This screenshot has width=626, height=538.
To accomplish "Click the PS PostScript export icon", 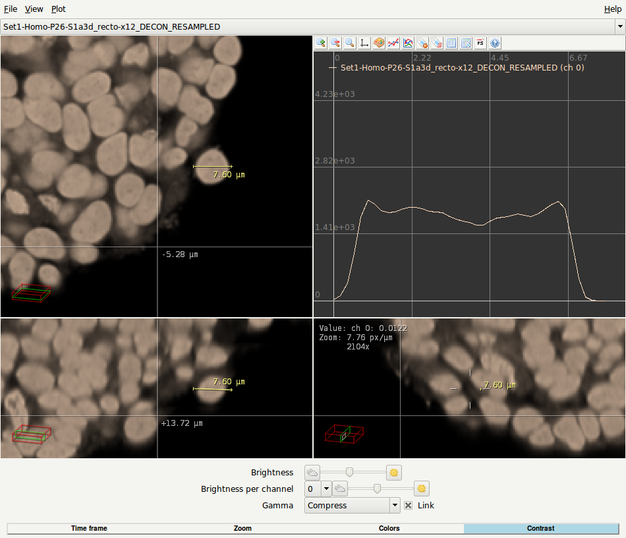I will (480, 43).
